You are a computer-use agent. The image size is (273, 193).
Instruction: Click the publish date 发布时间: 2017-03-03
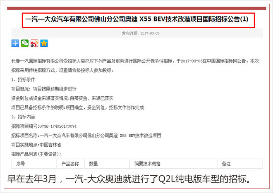(x=141, y=33)
